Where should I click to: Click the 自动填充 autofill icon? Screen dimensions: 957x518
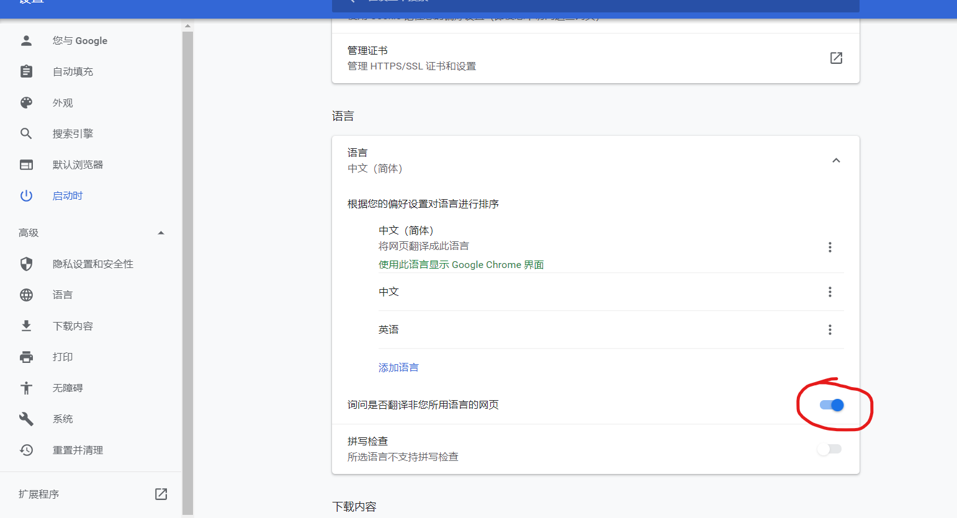(26, 71)
